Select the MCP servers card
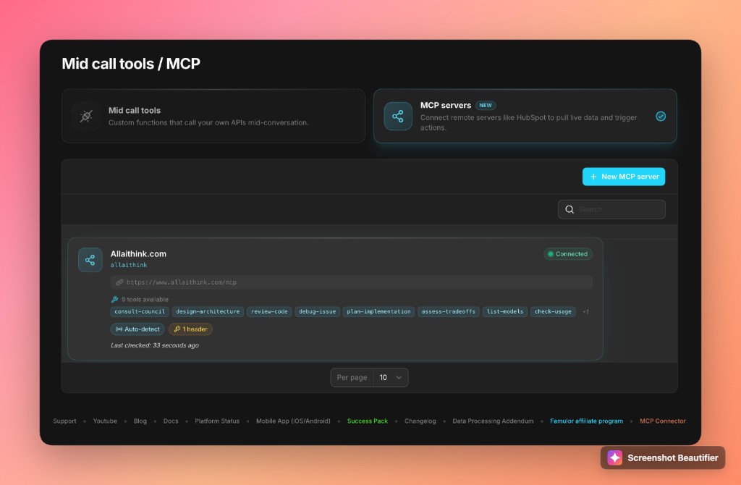 (x=525, y=116)
